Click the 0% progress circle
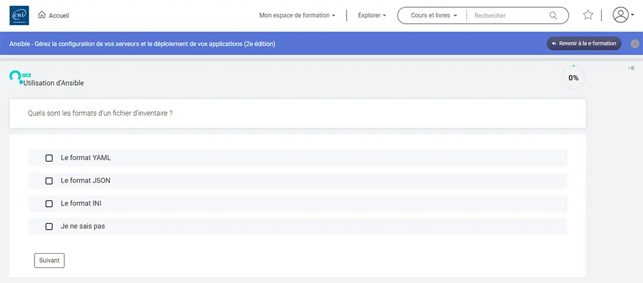The width and height of the screenshot is (643, 283). 573,77
